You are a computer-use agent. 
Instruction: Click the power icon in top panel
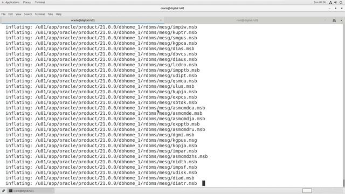(341, 2)
